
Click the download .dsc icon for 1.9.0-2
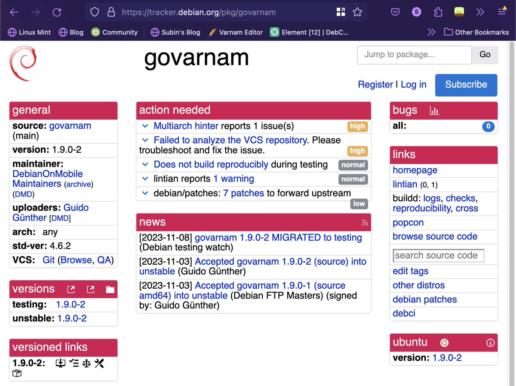pyautogui.click(x=61, y=363)
